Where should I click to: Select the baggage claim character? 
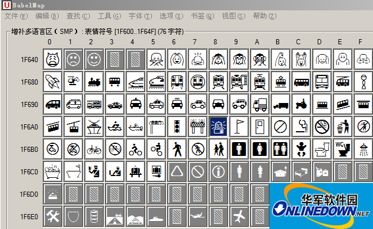click(135, 171)
